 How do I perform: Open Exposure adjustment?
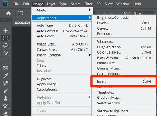124,34
